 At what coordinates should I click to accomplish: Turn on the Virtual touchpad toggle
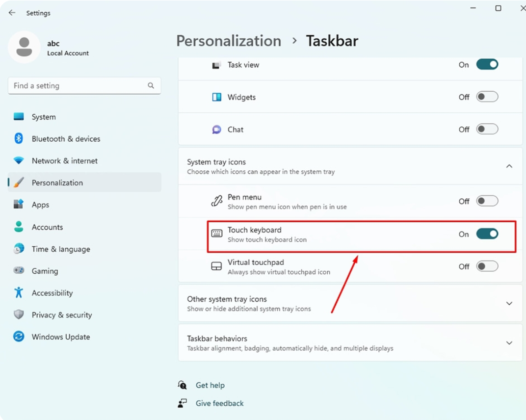(x=487, y=266)
